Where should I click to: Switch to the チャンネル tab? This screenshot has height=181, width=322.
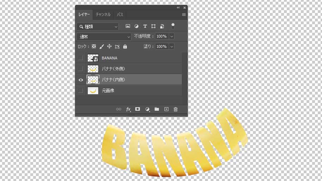[103, 14]
